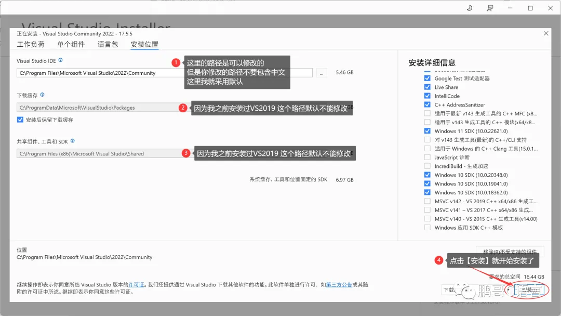Click the info icon beside Visual Studio IDE

(x=60, y=60)
